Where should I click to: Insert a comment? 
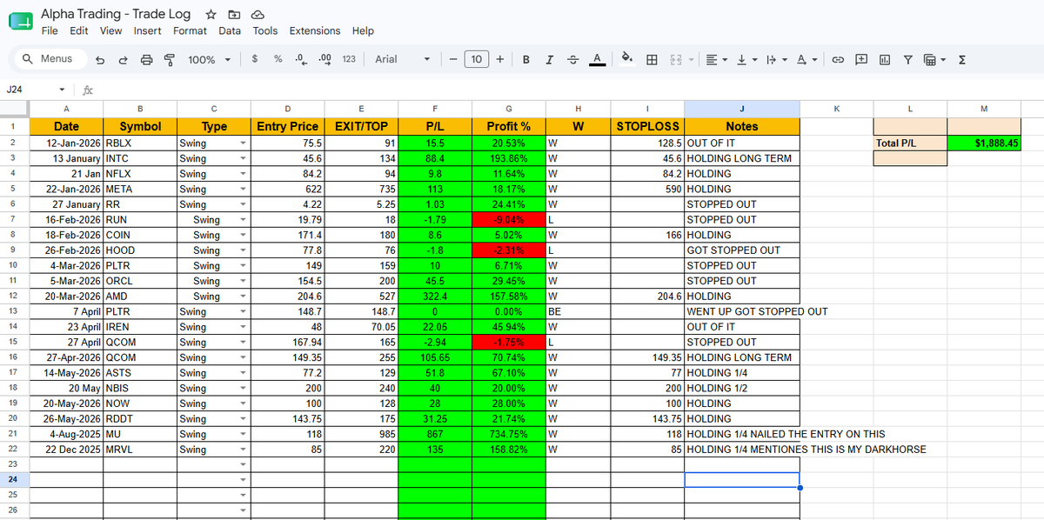click(861, 59)
